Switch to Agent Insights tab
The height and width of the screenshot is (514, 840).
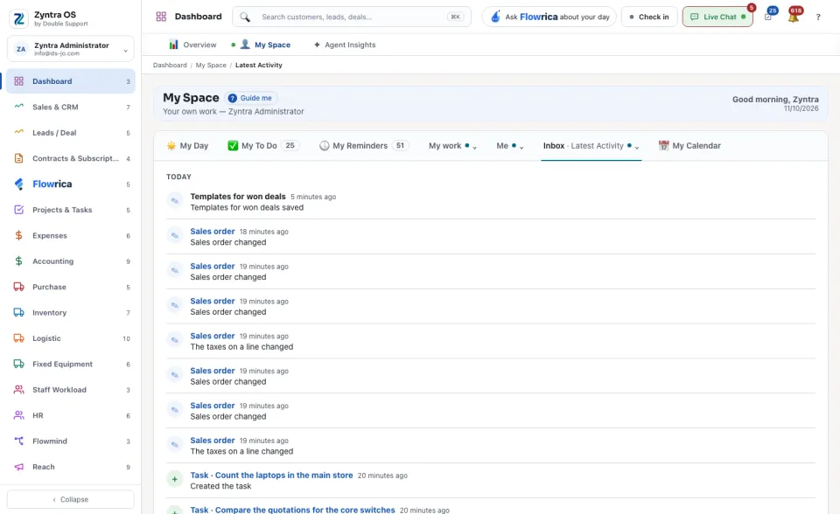point(345,45)
